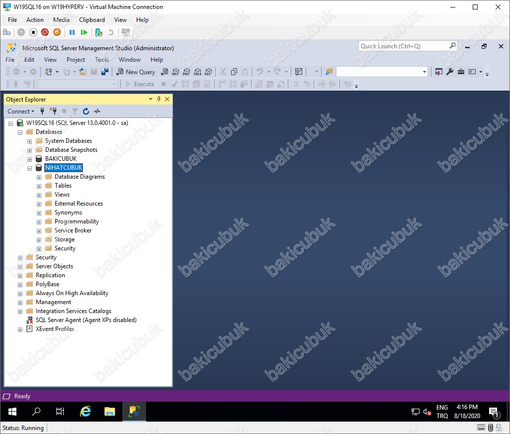Save the virtual machine state with the orange icon
The height and width of the screenshot is (434, 510).
coord(57,32)
